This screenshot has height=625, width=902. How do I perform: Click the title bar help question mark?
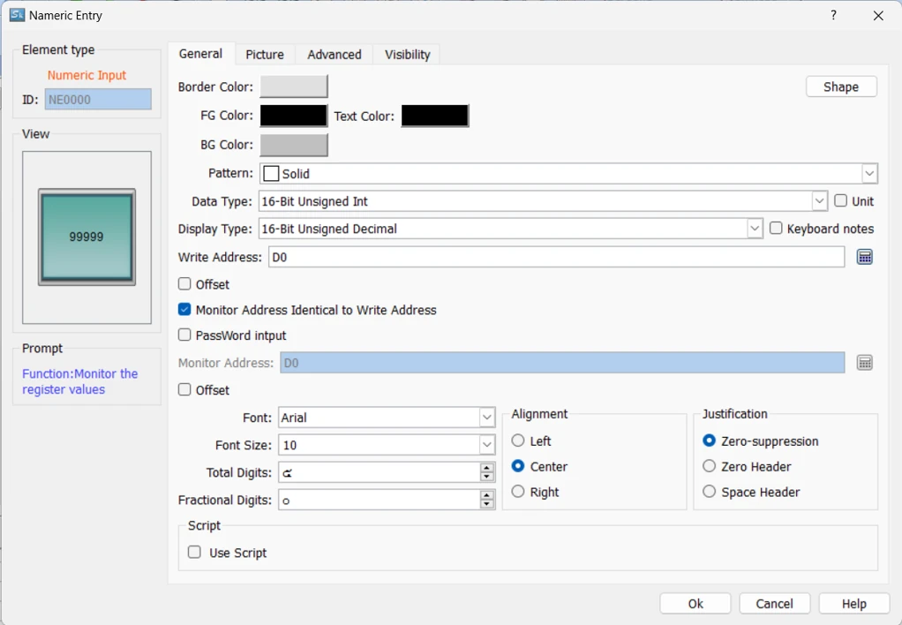tap(833, 15)
